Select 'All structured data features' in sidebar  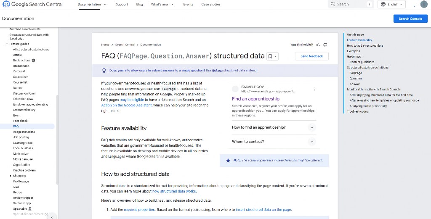tap(31, 50)
